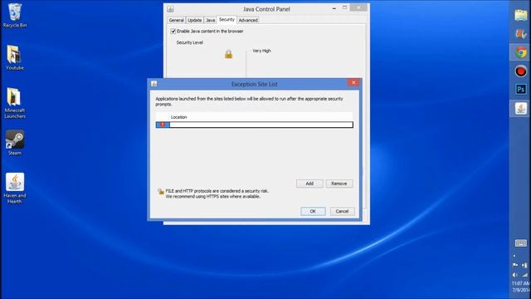Viewport: 531px width, 299px height.
Task: Launch the Steam desktop shortcut
Action: click(15, 142)
